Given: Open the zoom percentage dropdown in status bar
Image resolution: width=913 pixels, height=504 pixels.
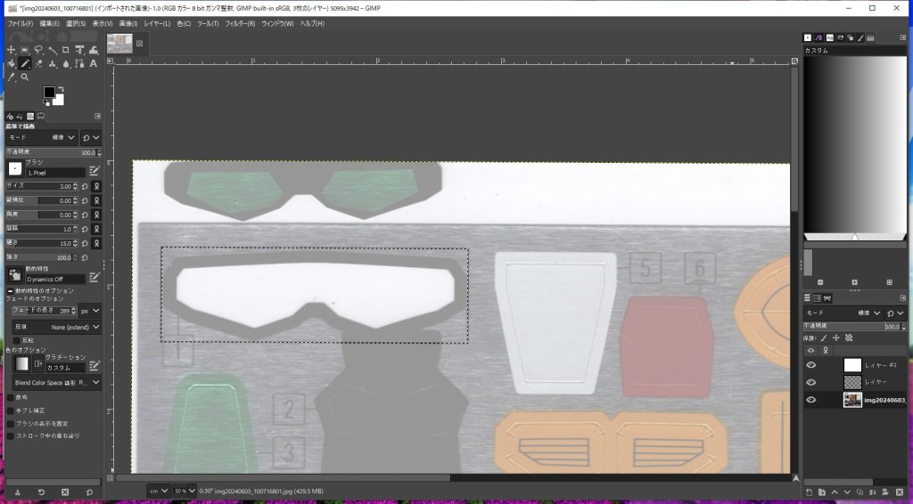Looking at the screenshot, I should (x=185, y=491).
